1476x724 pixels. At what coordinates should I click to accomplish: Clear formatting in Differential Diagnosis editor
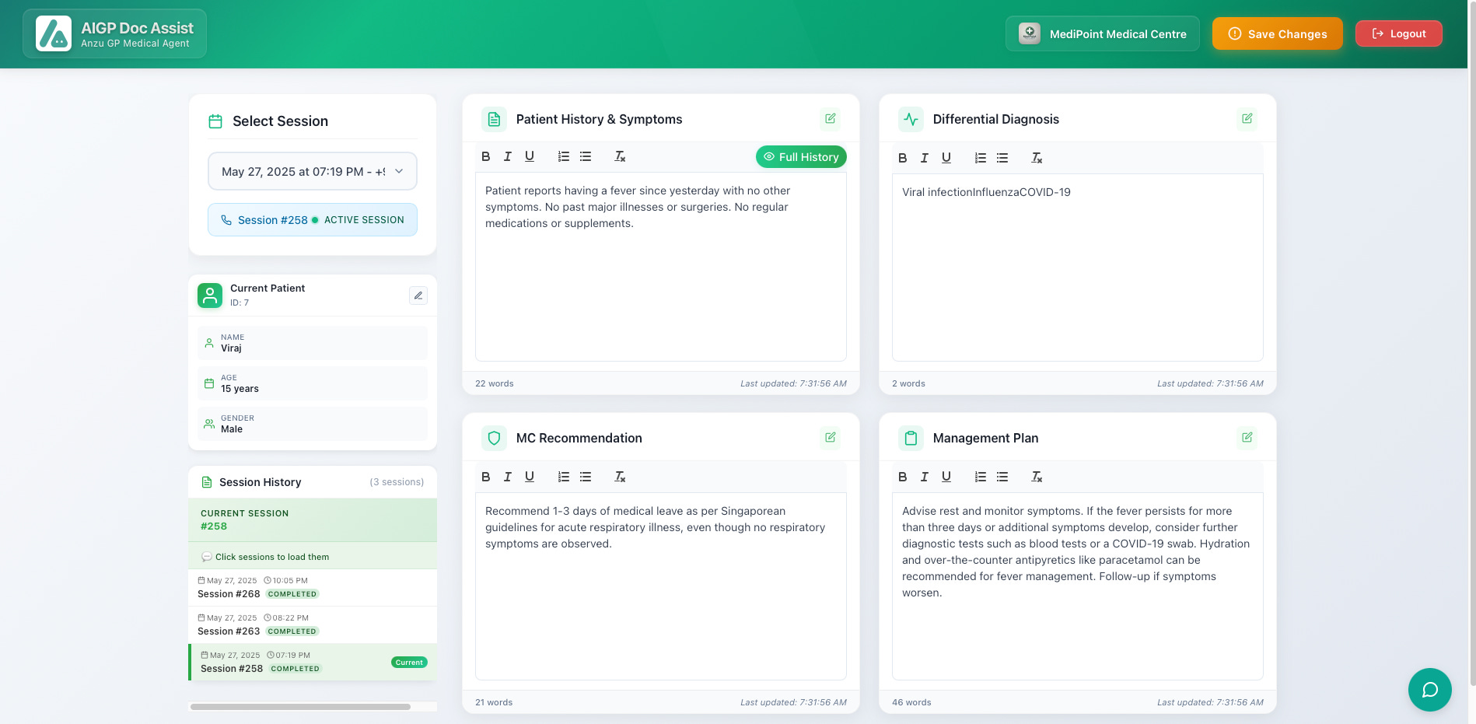click(x=1037, y=158)
